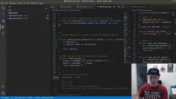The width and height of the screenshot is (176, 99).
Task: Switch to the TERMINAL panel tab
Action: point(56,77)
